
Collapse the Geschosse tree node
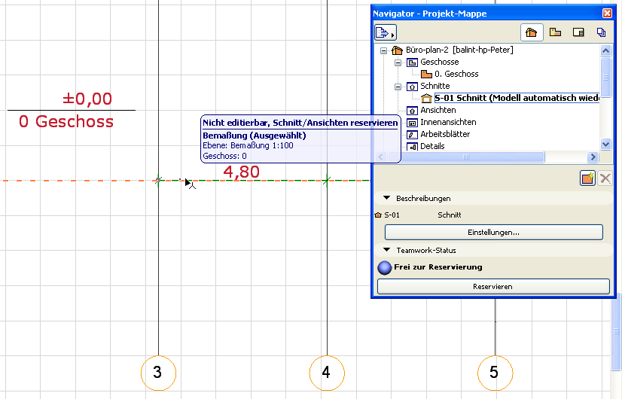pos(398,62)
